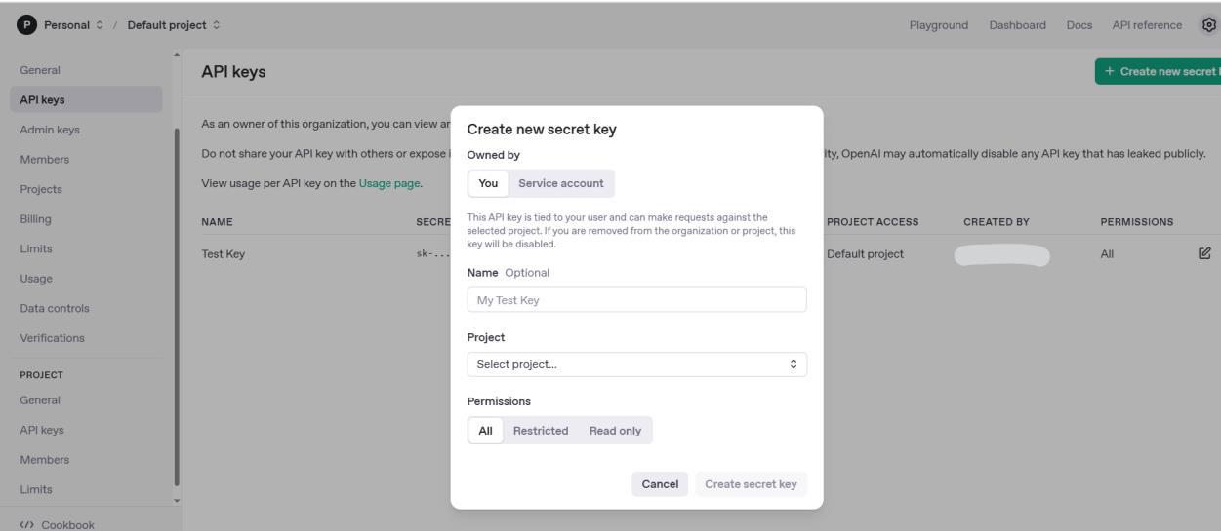Open organization General settings

(86, 70)
